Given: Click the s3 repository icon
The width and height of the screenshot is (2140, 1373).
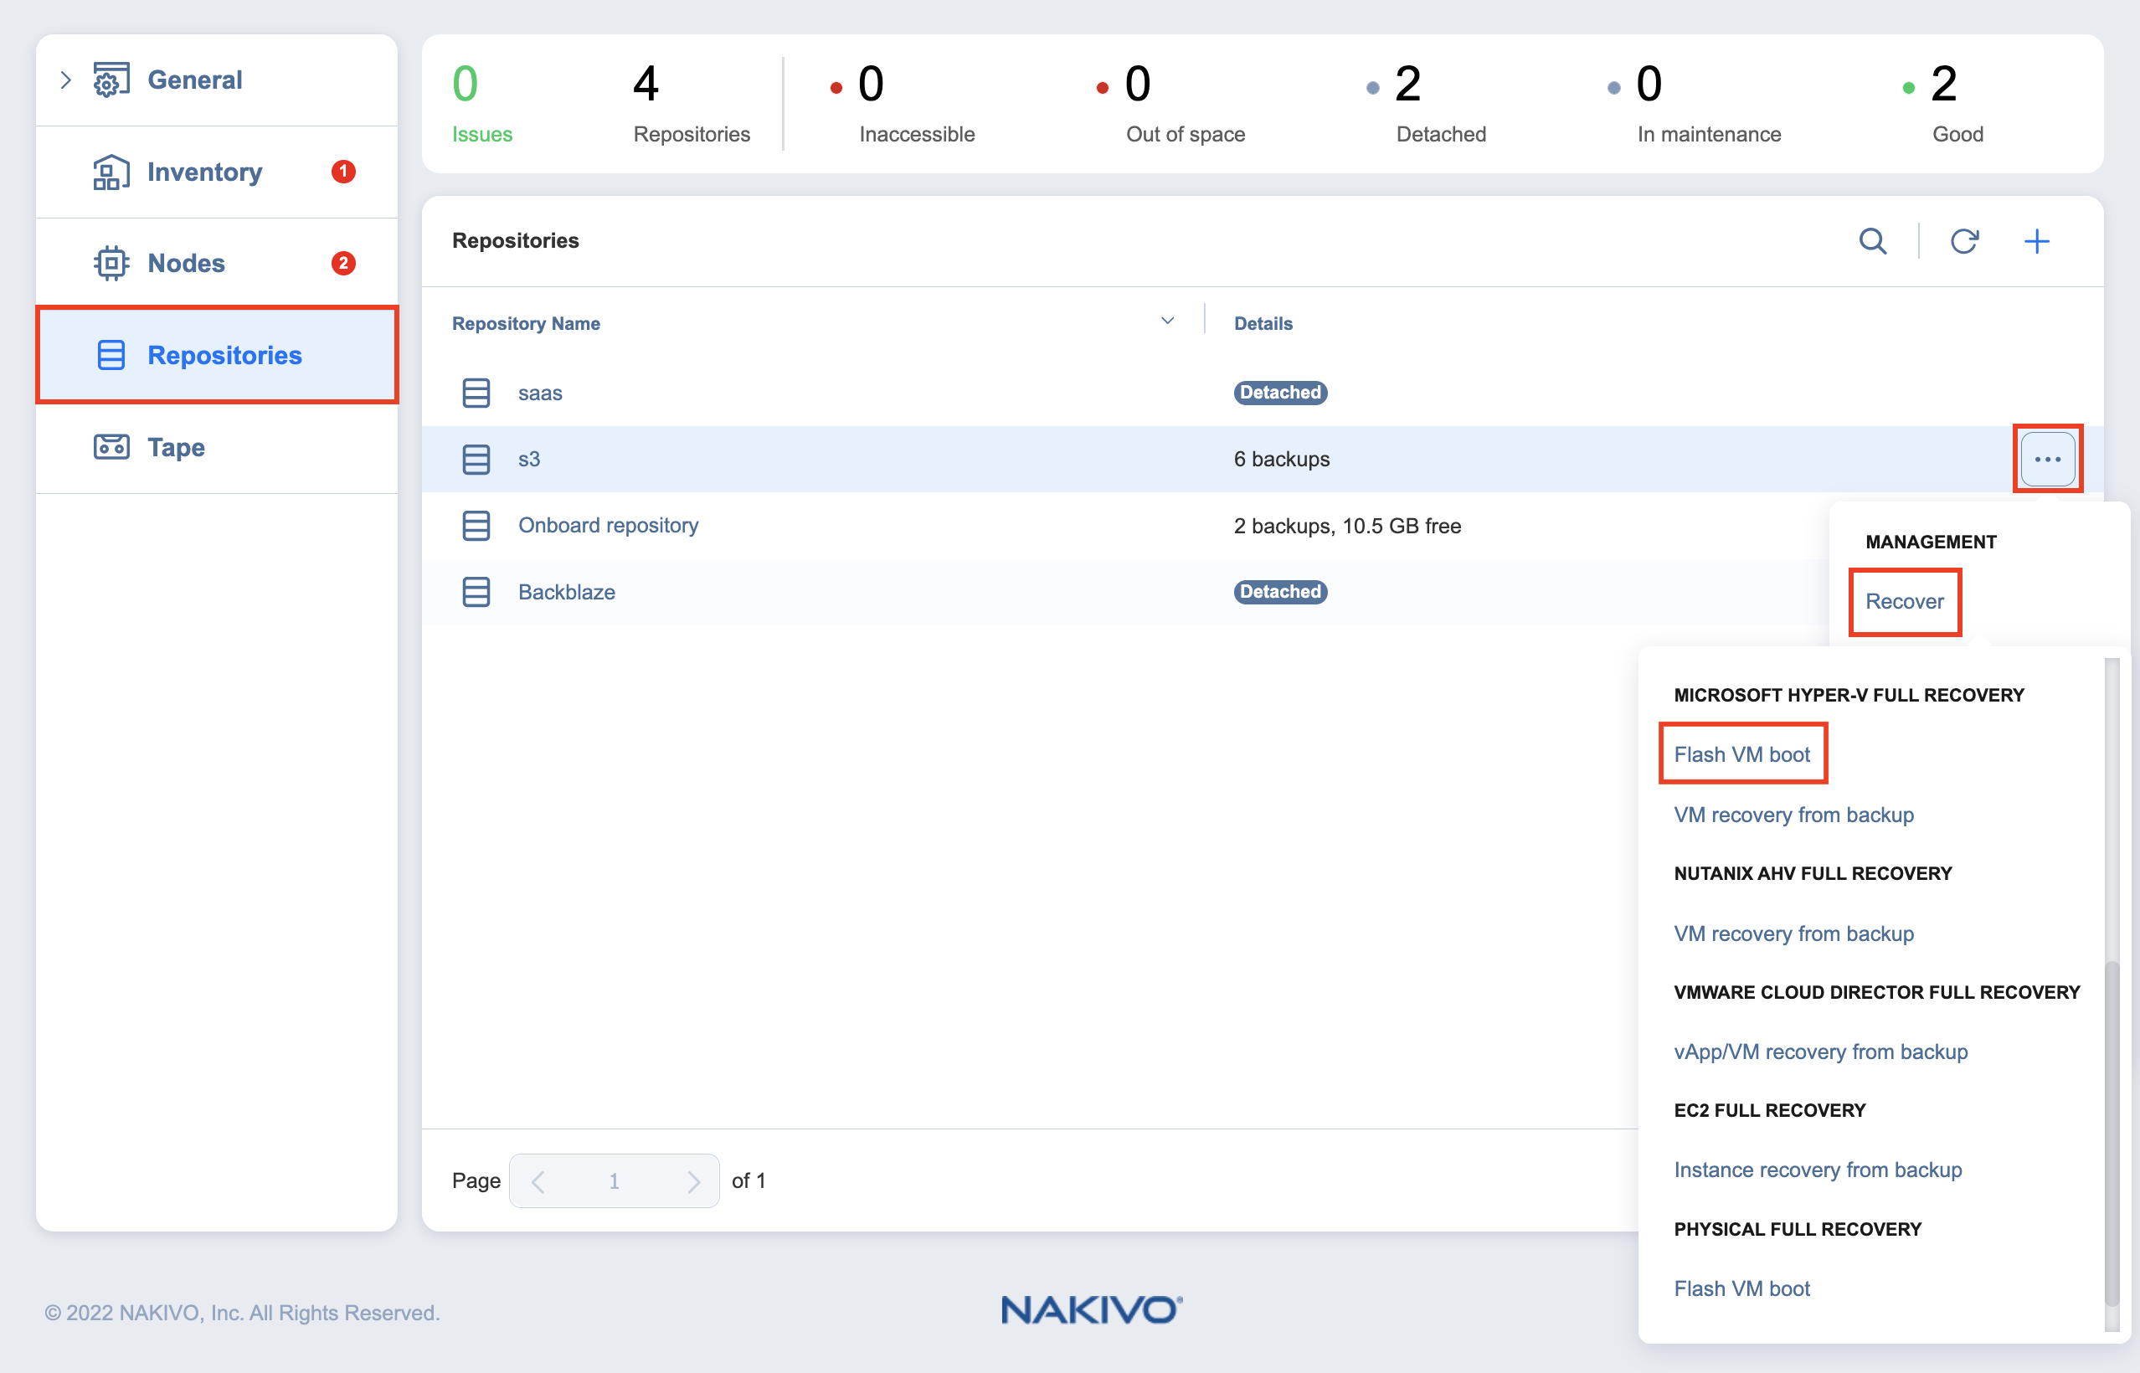Looking at the screenshot, I should click(476, 459).
